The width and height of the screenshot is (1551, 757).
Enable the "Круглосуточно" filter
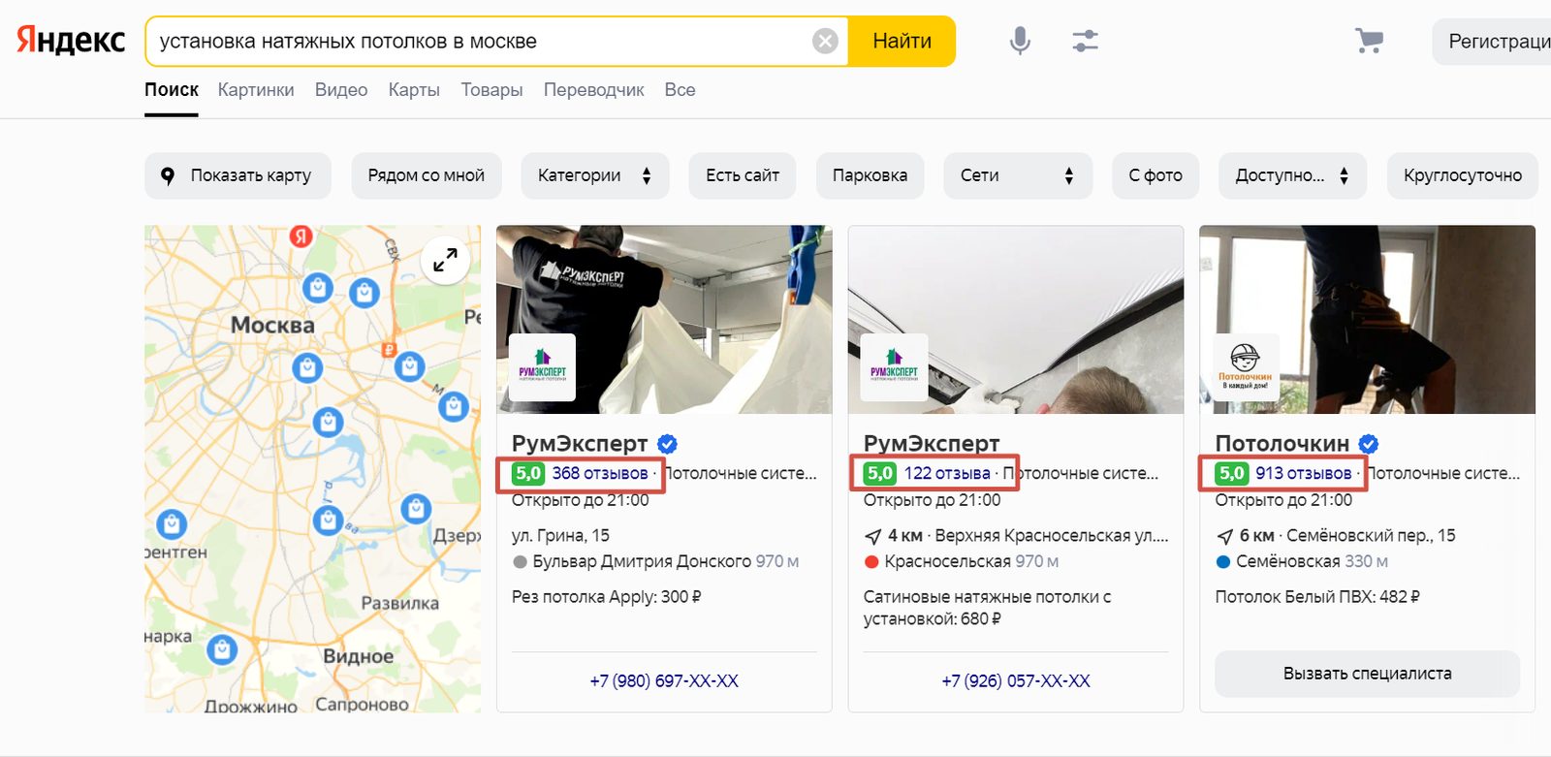tap(1462, 175)
